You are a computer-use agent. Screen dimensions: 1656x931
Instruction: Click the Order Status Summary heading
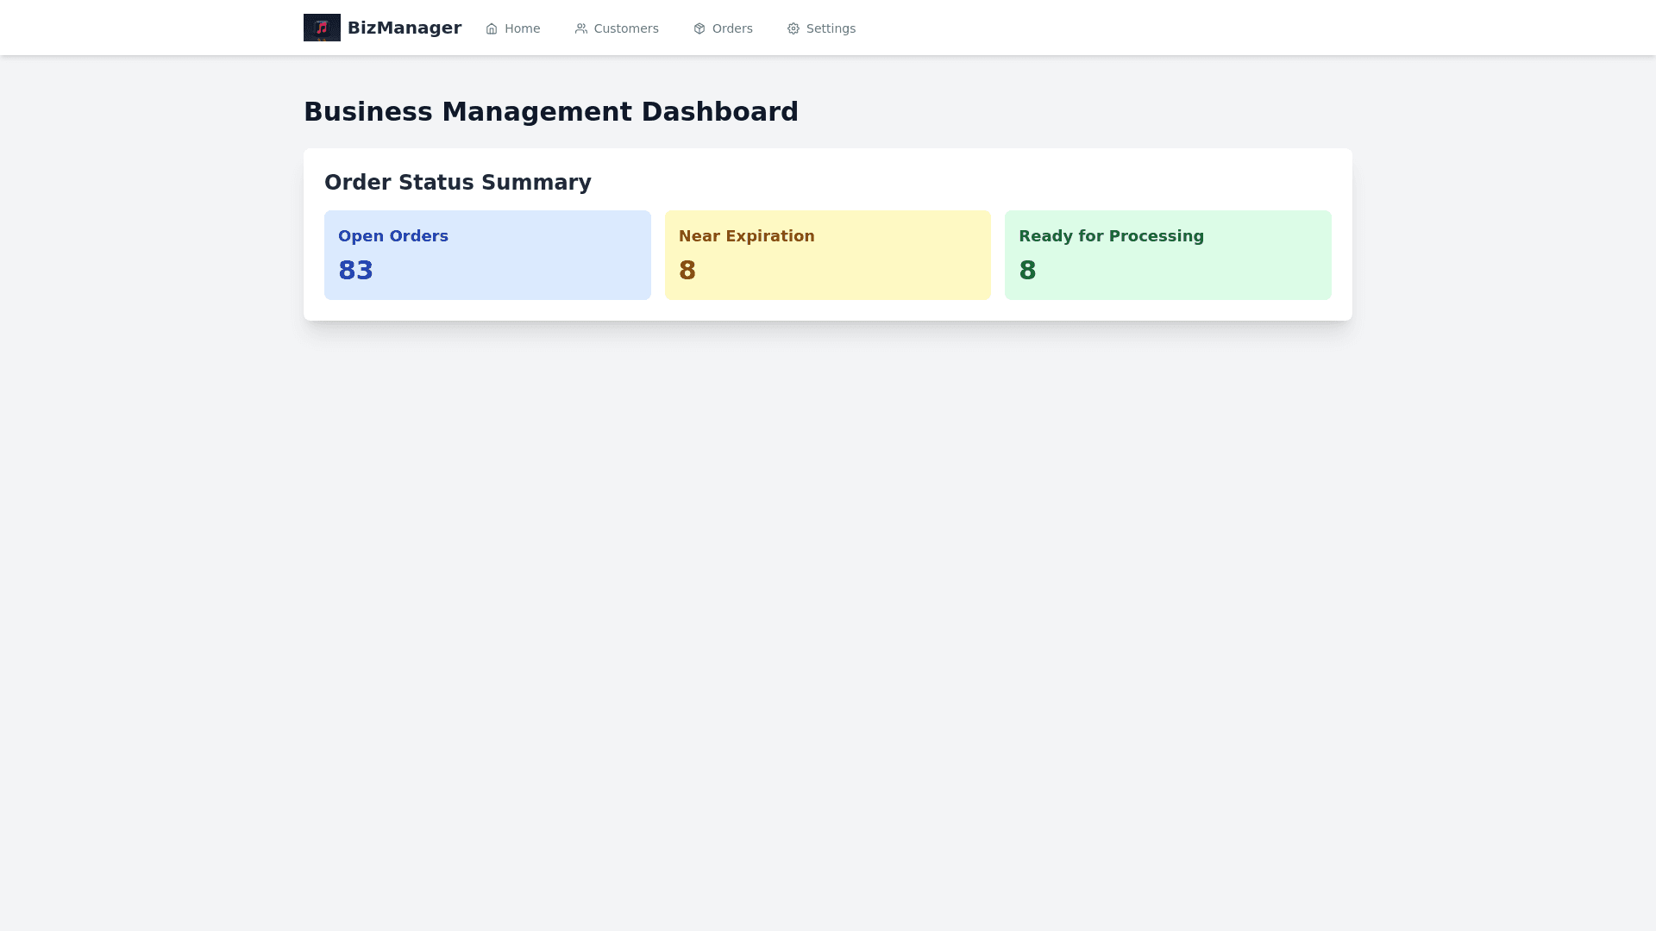point(457,183)
